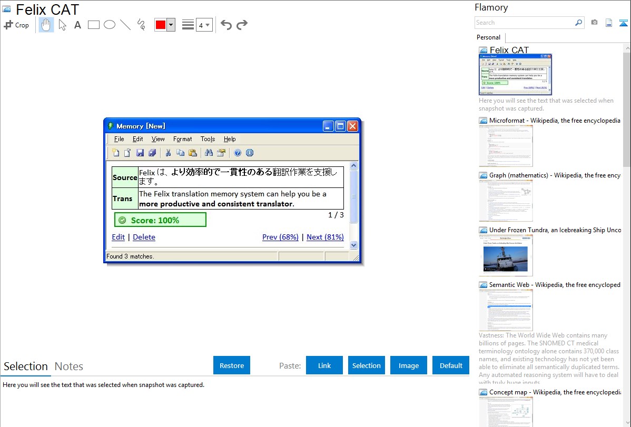The height and width of the screenshot is (427, 631).
Task: Open the color picker dropdown arrow
Action: click(x=171, y=25)
